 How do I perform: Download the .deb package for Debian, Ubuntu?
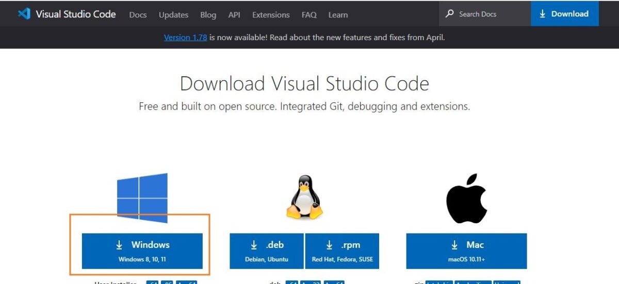[267, 251]
